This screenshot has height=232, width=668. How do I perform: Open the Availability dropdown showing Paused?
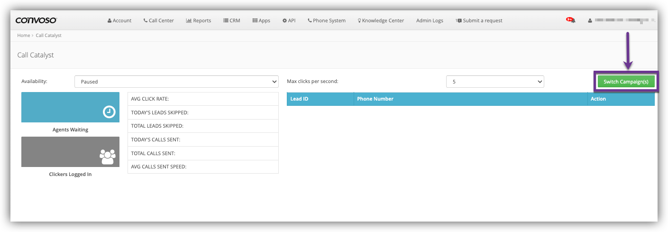tap(176, 82)
